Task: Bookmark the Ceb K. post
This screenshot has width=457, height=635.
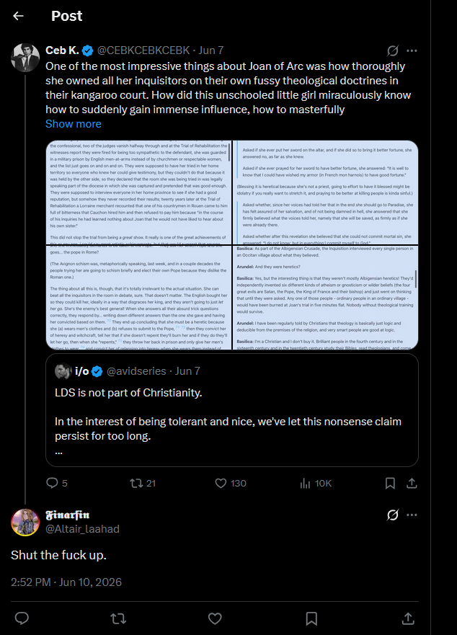Action: click(390, 483)
